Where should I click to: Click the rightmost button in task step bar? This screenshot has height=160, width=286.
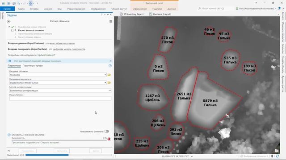(x=96, y=151)
